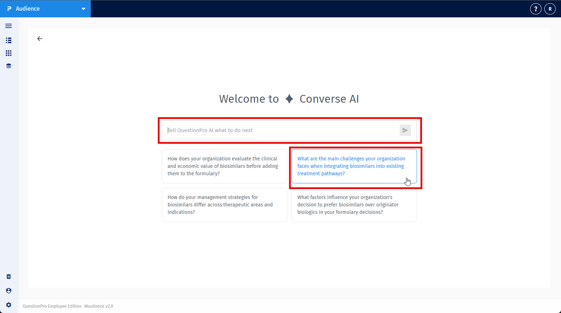Image resolution: width=561 pixels, height=313 pixels.
Task: Click the QuestionPro logo icon
Action: tap(9, 9)
